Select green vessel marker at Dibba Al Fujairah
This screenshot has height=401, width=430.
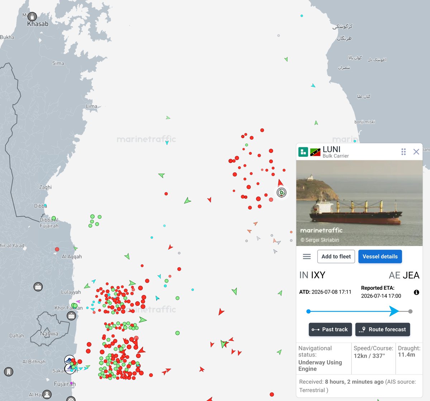54,218
